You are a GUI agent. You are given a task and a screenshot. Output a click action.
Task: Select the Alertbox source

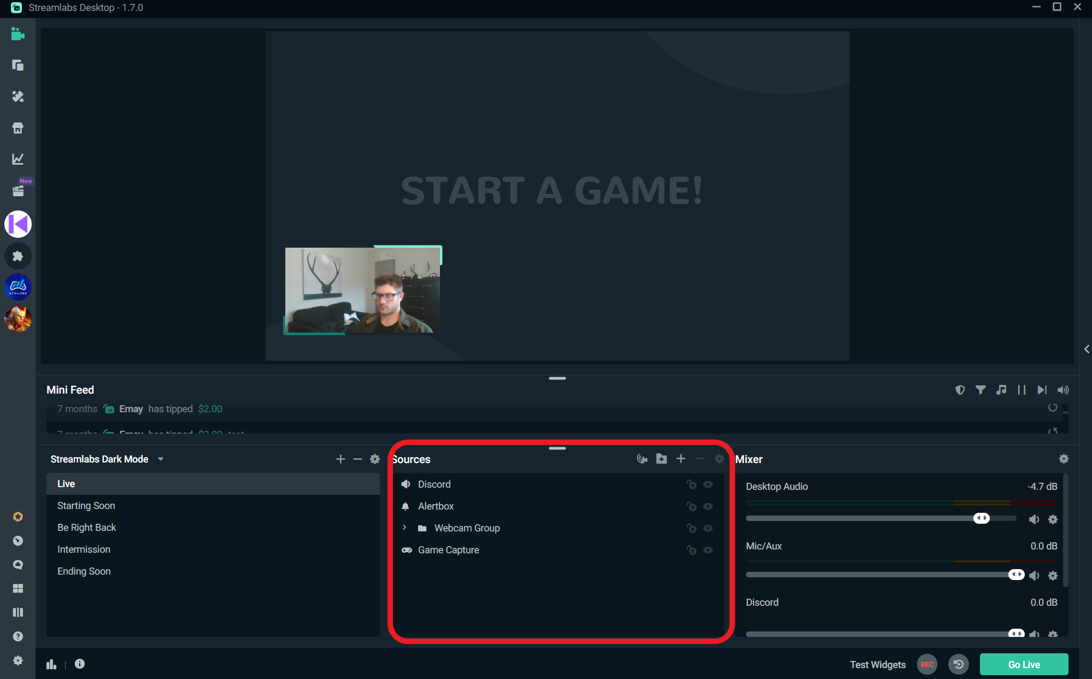[x=559, y=506]
